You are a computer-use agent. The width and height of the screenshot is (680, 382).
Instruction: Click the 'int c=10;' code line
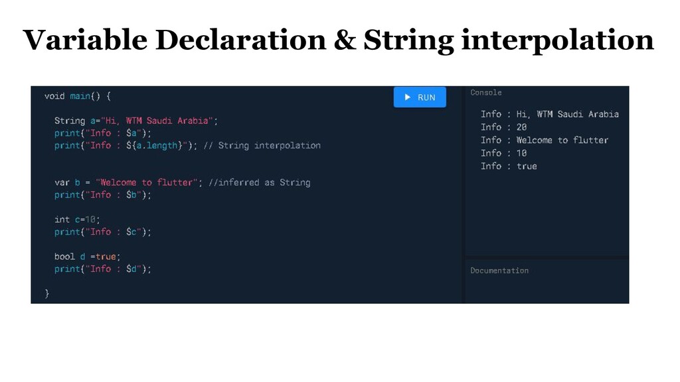77,220
